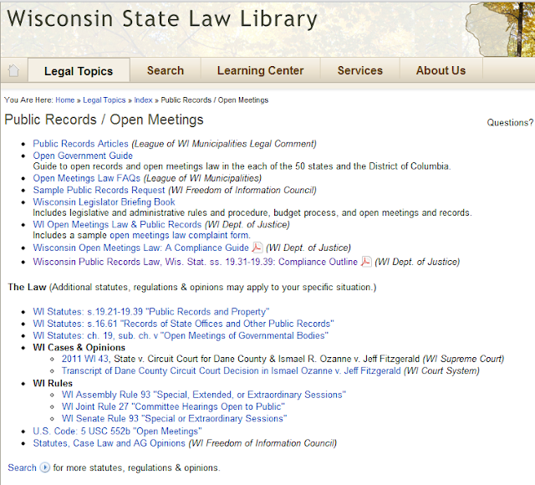
Task: Click the Home breadcrumb link
Action: (x=65, y=100)
